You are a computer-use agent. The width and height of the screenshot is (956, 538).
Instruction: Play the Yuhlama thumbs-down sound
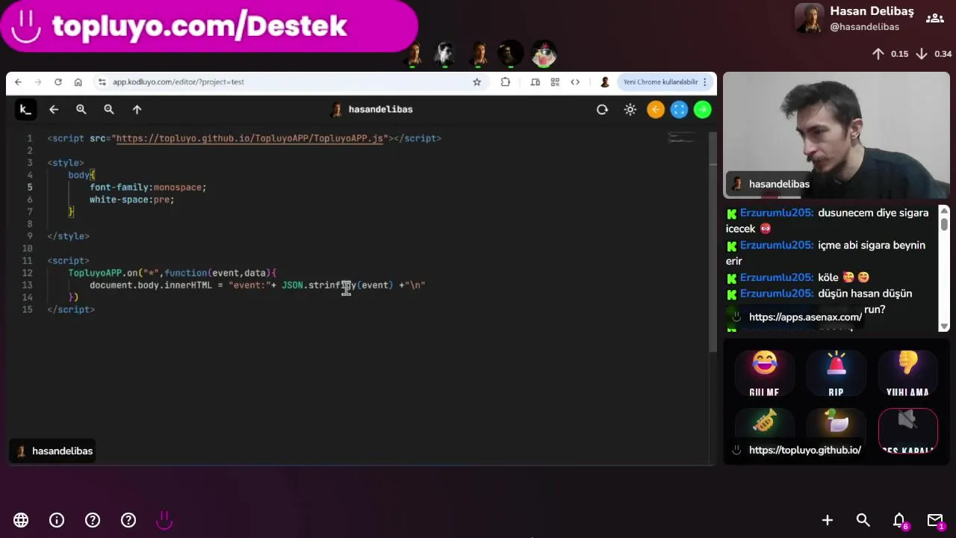point(907,374)
